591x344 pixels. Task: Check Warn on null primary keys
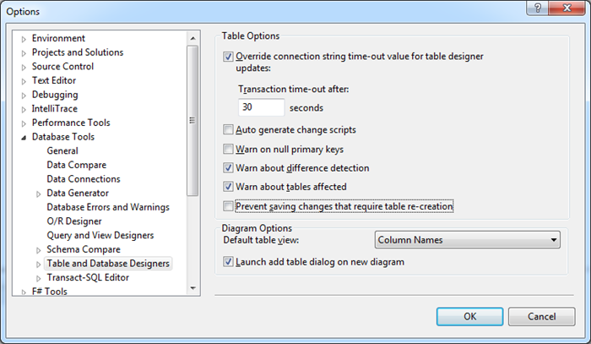[228, 150]
